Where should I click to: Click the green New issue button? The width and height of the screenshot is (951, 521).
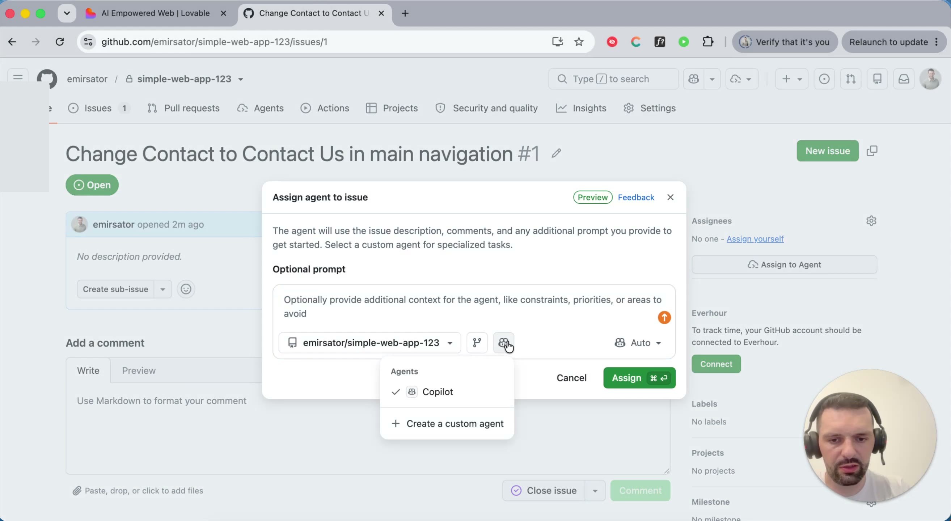click(x=827, y=151)
